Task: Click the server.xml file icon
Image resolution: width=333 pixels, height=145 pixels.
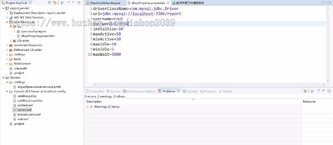Action: click(x=15, y=110)
